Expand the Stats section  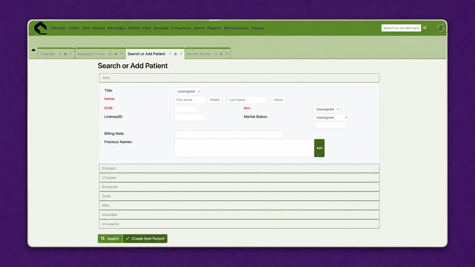click(x=239, y=196)
